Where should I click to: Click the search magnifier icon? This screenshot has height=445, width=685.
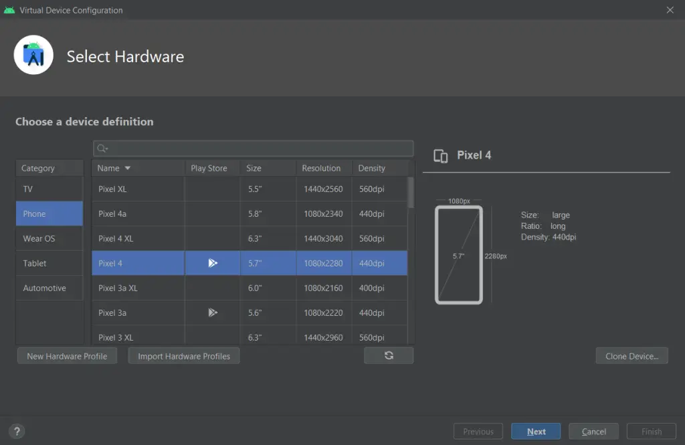(102, 149)
